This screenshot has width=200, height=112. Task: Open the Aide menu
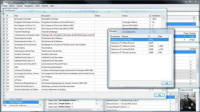(52, 6)
